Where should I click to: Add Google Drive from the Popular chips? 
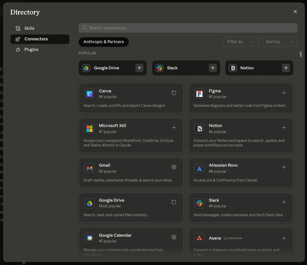140,68
